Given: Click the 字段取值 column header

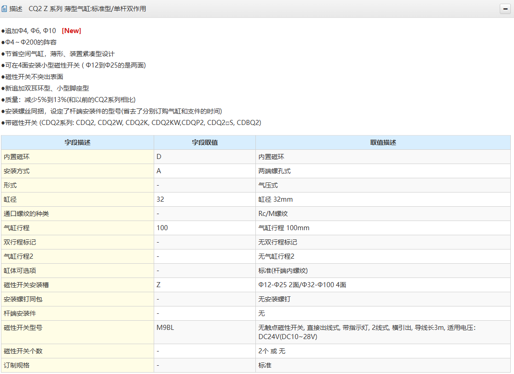Looking at the screenshot, I should click(205, 142).
